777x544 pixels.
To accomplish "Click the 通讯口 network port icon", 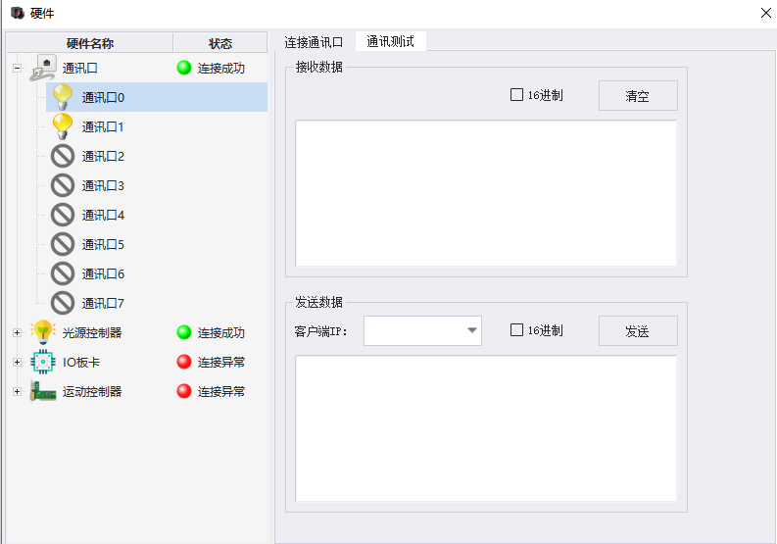I will 42,68.
